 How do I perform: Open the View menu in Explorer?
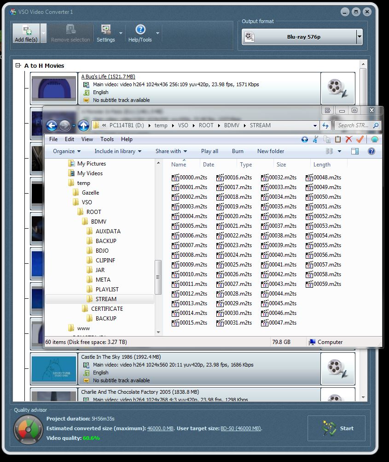tap(87, 139)
